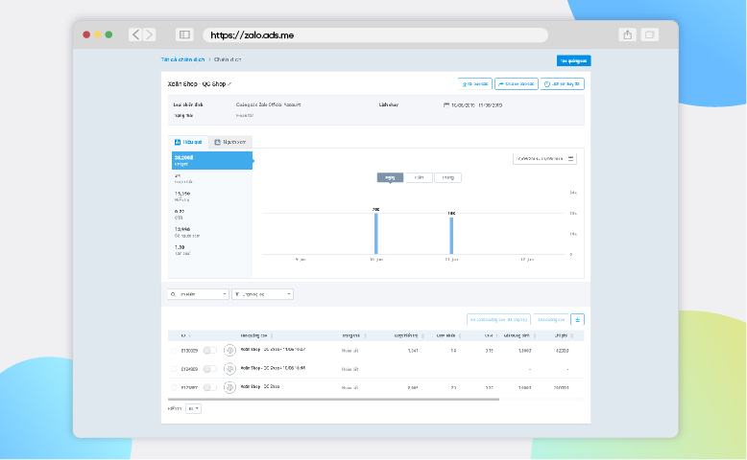Switch to the 'Hiệu quả' performance tab
This screenshot has width=747, height=460.
pyautogui.click(x=188, y=142)
